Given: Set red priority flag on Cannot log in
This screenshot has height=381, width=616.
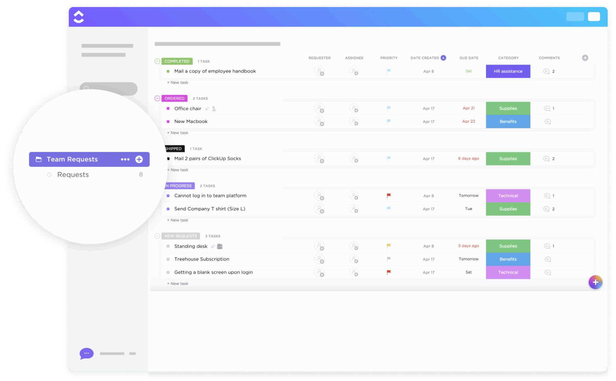Looking at the screenshot, I should click(x=389, y=195).
